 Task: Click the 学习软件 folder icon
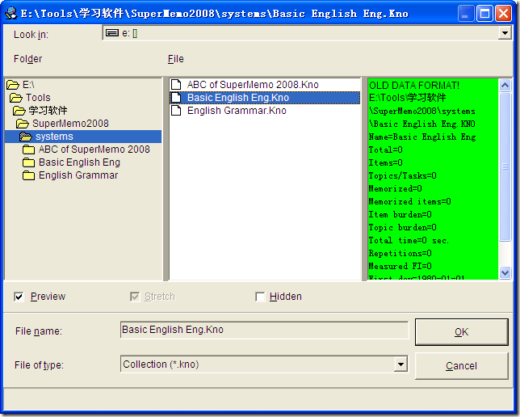(x=19, y=111)
